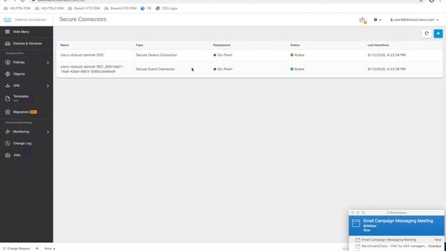Click the Secure Event Connector type cell
The image size is (446, 251).
[x=155, y=69]
